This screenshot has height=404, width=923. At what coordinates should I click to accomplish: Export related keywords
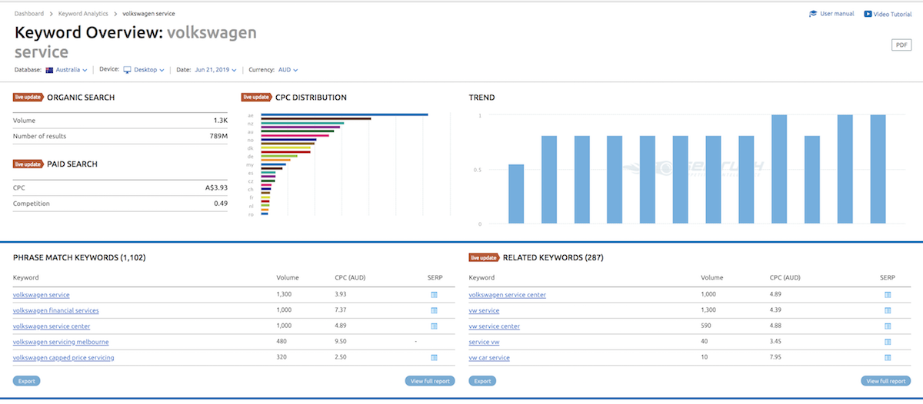[x=482, y=381]
